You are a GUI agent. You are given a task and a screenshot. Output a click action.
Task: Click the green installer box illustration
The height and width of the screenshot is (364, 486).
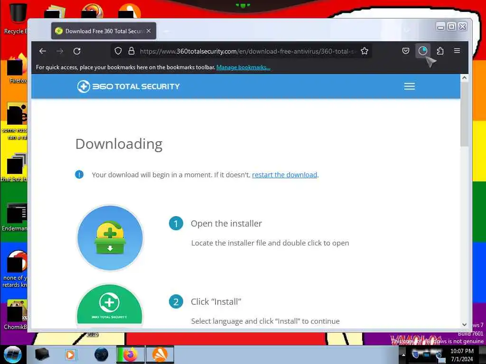click(110, 238)
